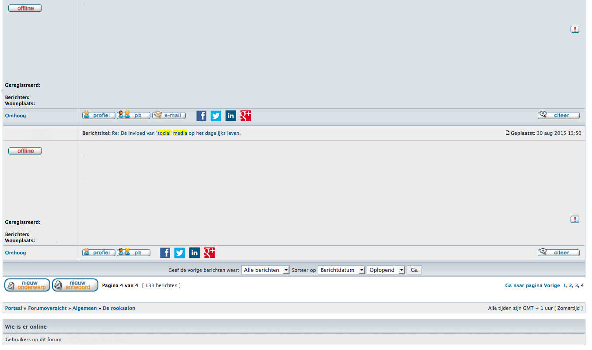
Task: Report the first post with the exclamation icon
Action: [575, 29]
